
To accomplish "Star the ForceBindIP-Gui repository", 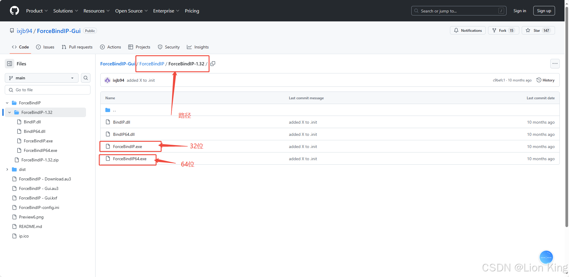I will pyautogui.click(x=538, y=31).
